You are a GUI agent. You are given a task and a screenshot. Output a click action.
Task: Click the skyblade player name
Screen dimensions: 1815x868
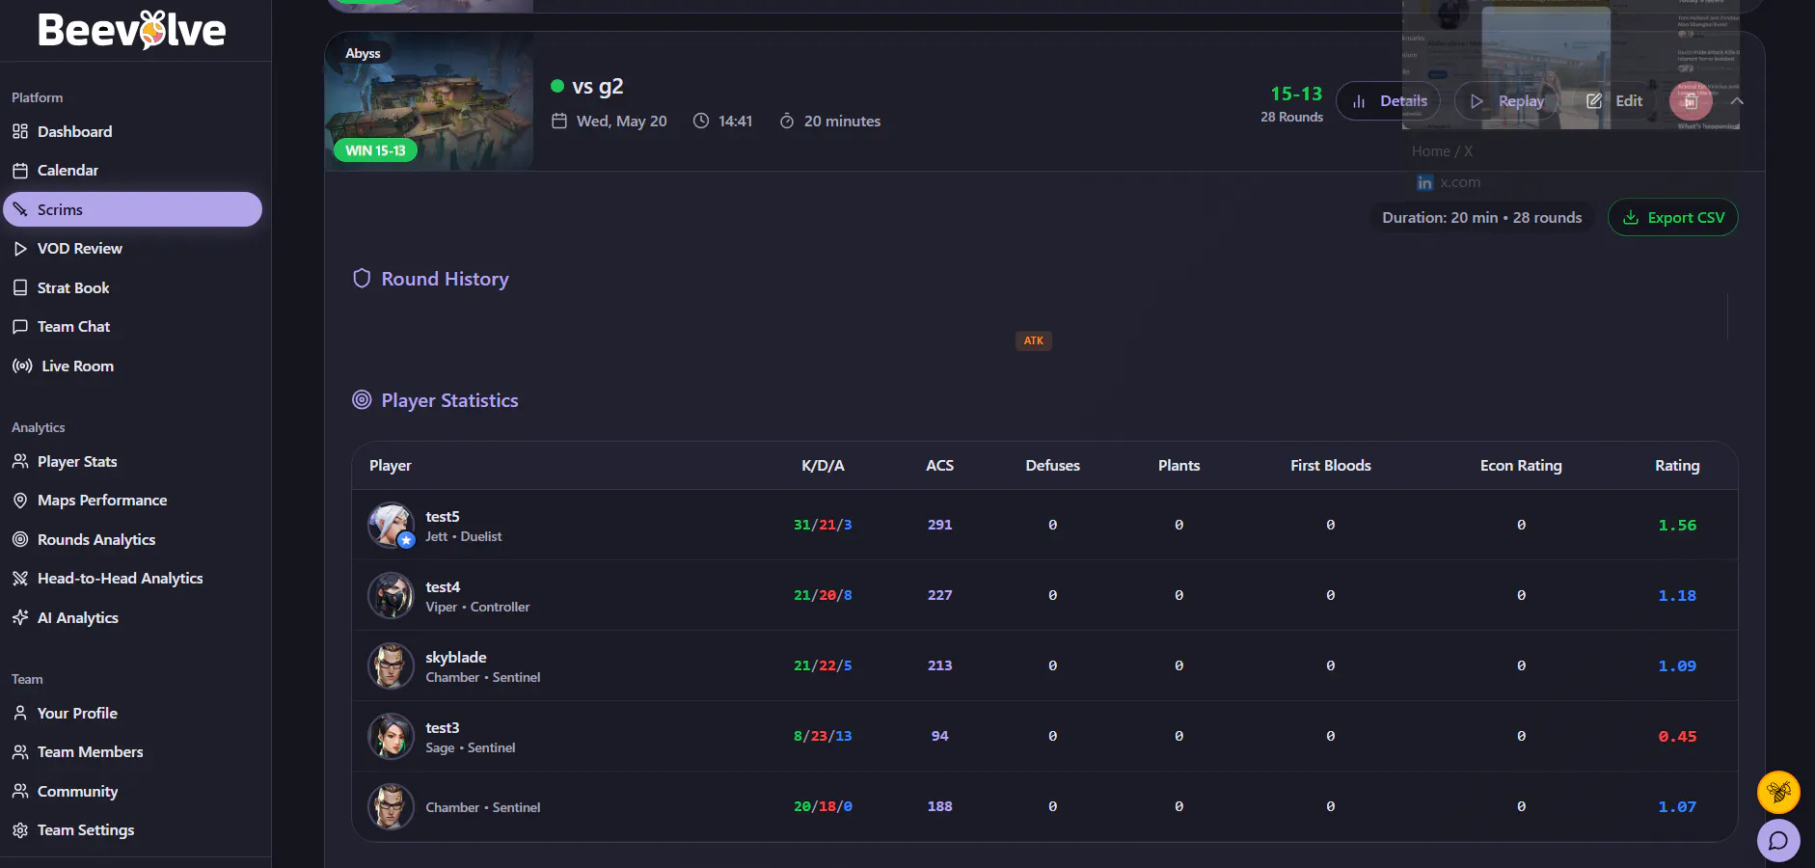click(456, 658)
